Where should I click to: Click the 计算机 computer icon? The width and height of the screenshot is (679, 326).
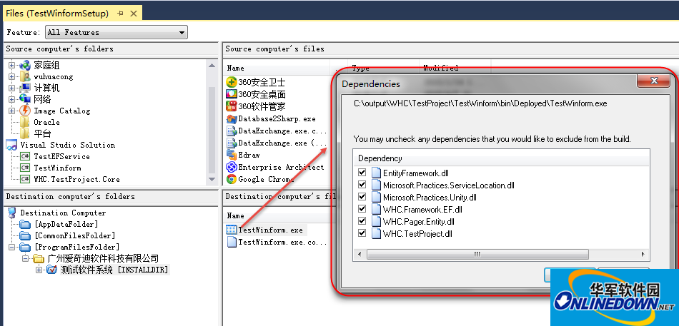point(26,88)
